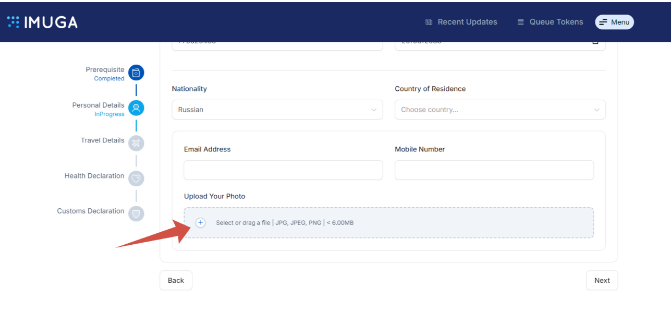Focus the Email Address input field
The height and width of the screenshot is (322, 671).
click(283, 170)
